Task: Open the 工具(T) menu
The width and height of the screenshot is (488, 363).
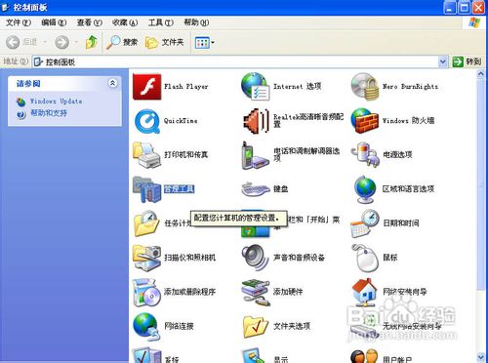Action: [x=161, y=22]
